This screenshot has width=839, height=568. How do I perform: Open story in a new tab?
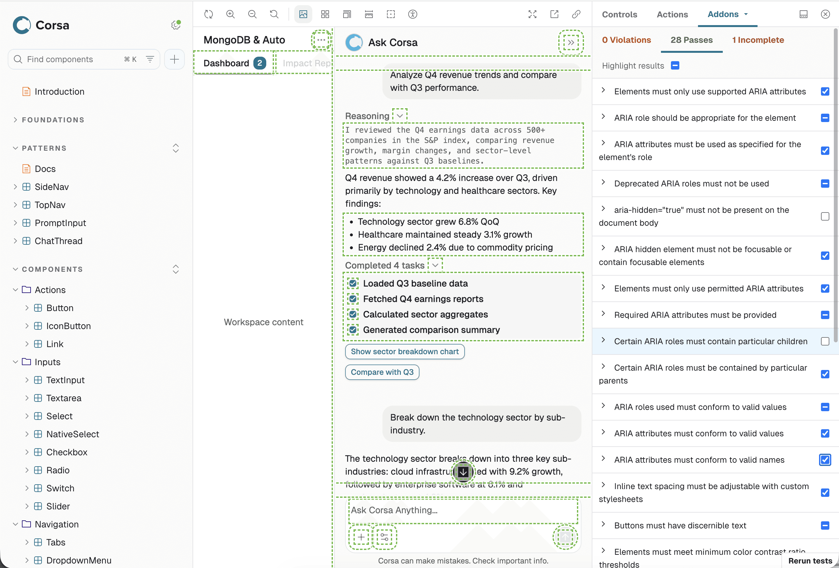[554, 14]
